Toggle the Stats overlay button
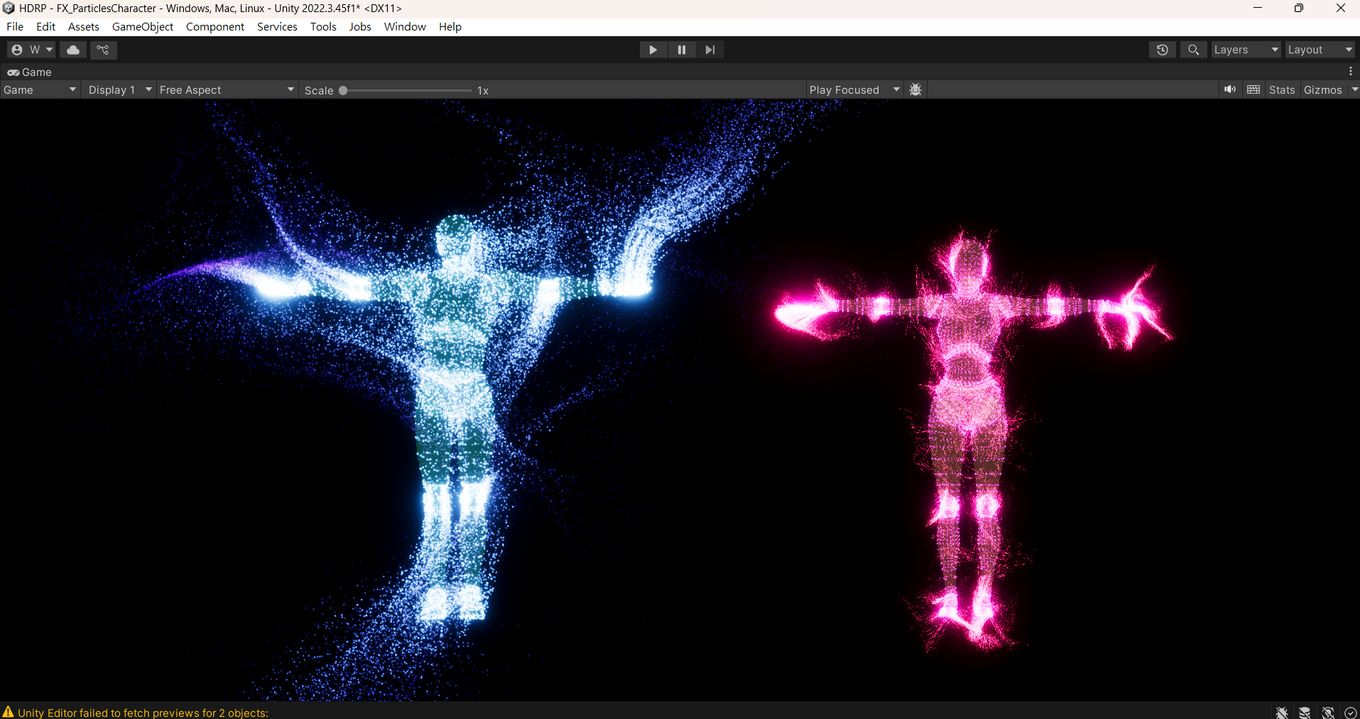 point(1282,90)
